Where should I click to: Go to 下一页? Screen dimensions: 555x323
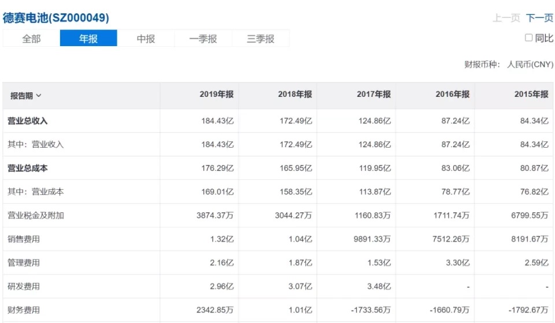pos(539,18)
